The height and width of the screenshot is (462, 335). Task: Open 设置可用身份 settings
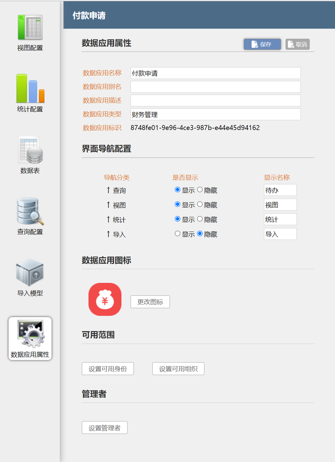tap(108, 369)
